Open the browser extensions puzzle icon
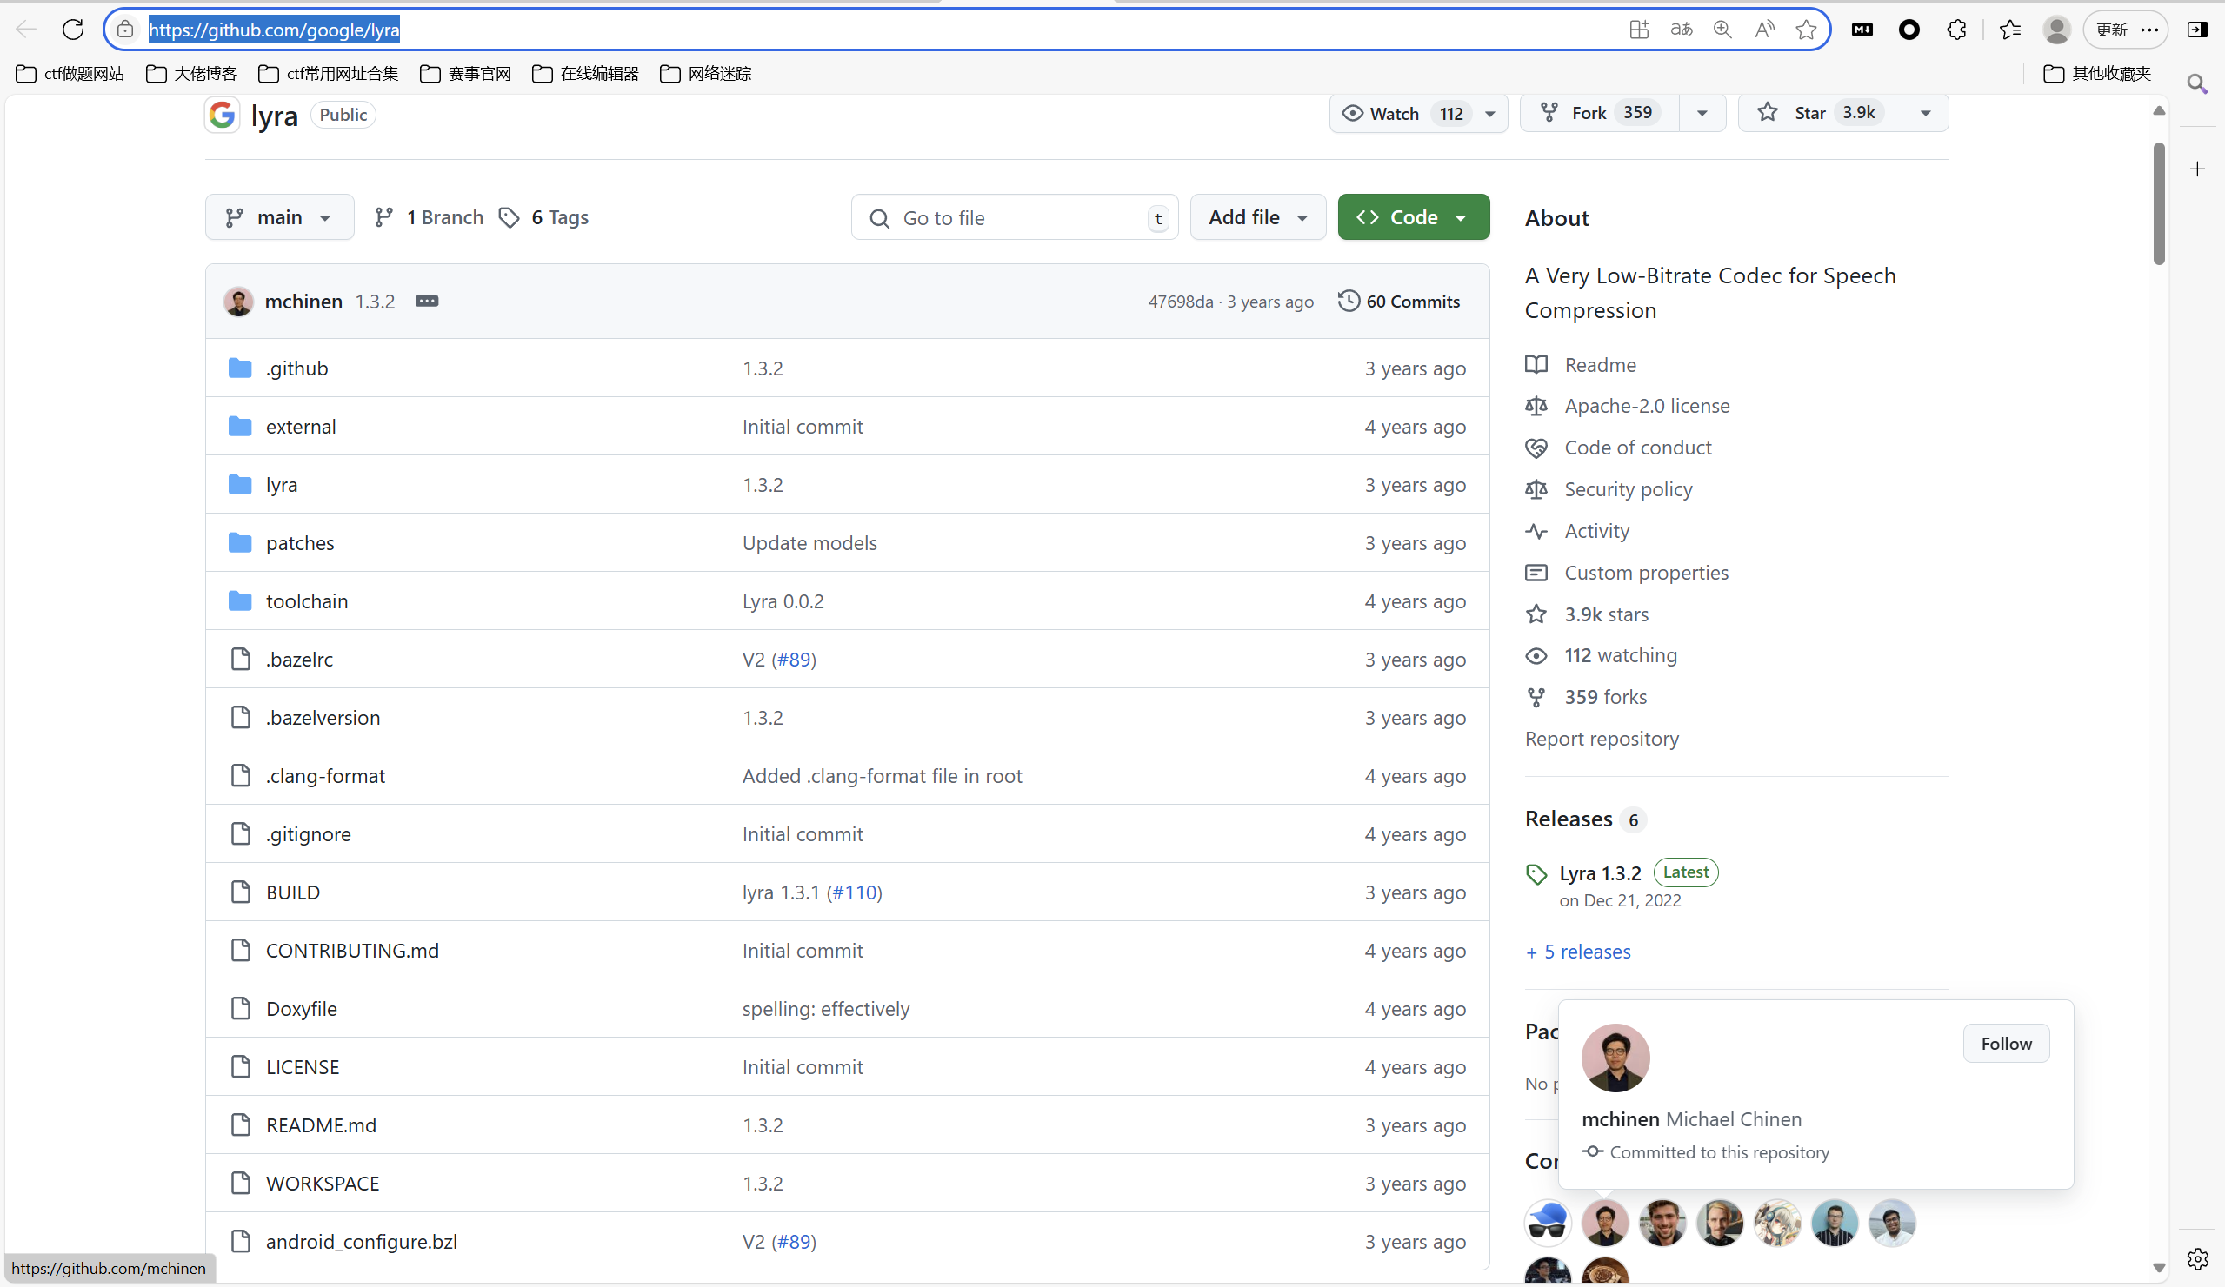 tap(1956, 30)
